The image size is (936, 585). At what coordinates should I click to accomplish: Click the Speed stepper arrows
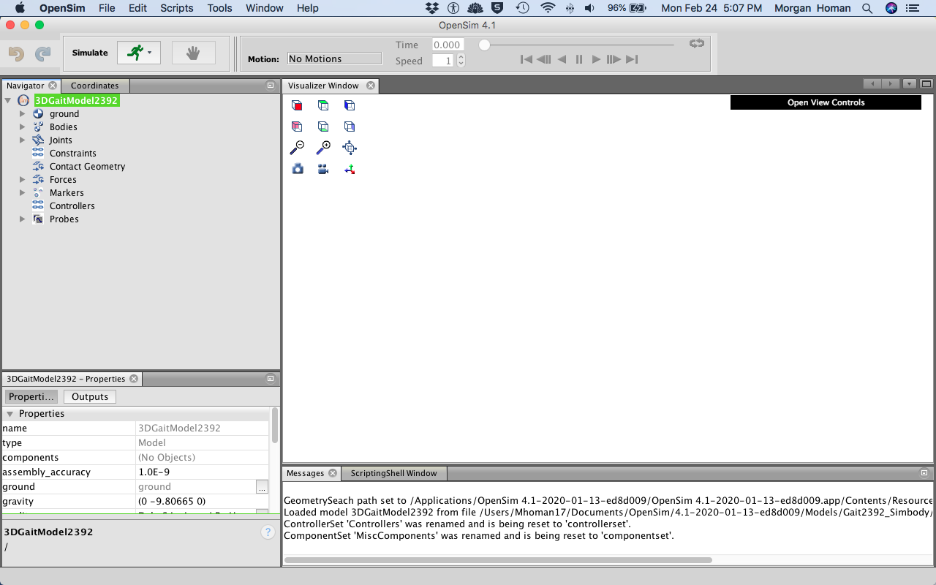[461, 61]
